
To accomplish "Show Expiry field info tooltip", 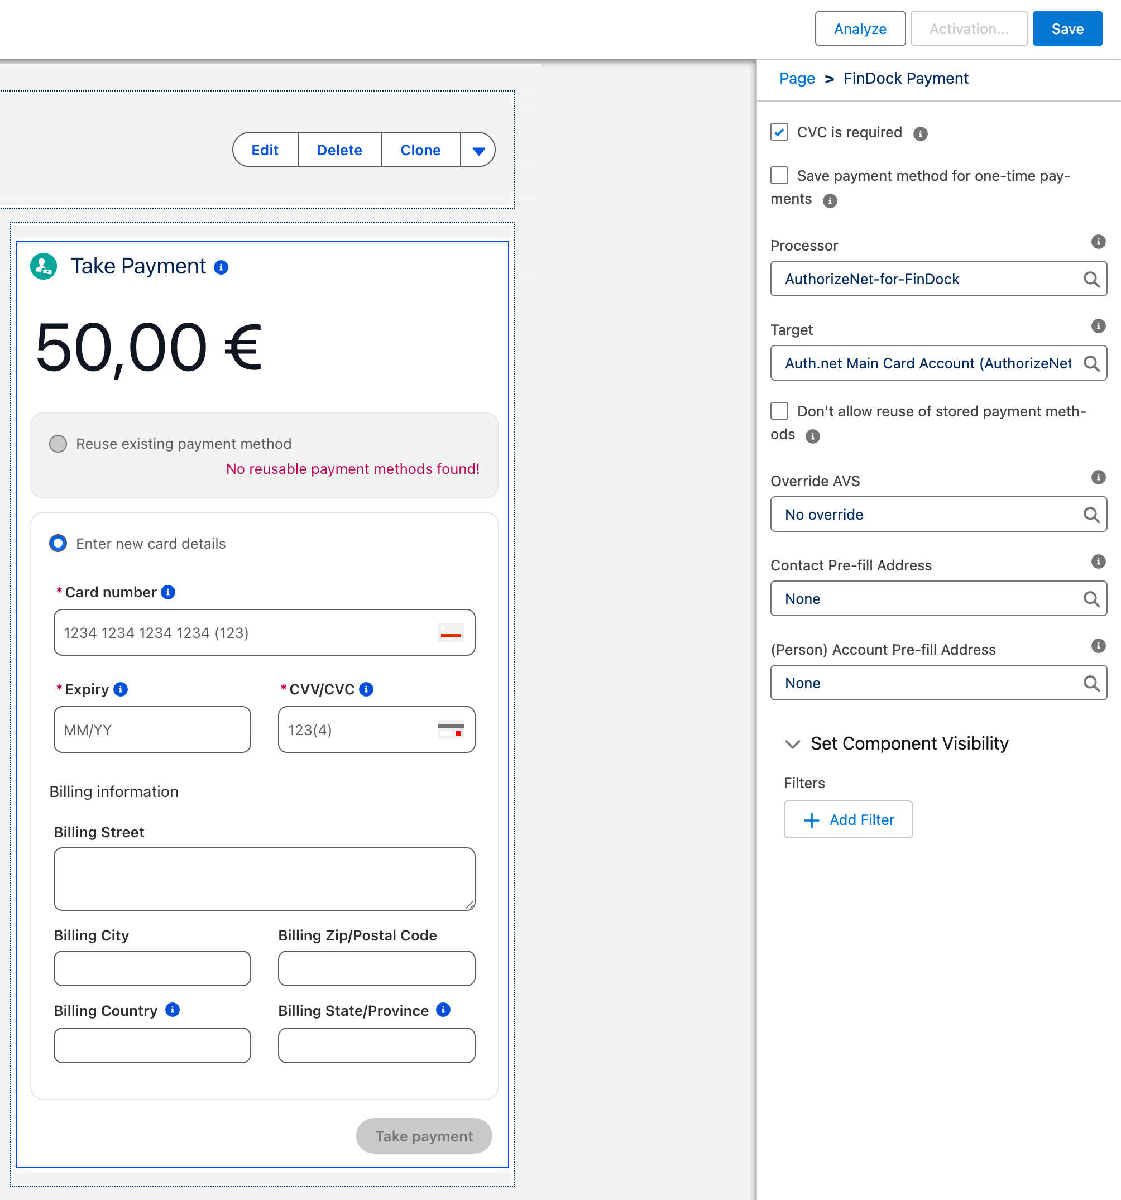I will click(x=121, y=689).
